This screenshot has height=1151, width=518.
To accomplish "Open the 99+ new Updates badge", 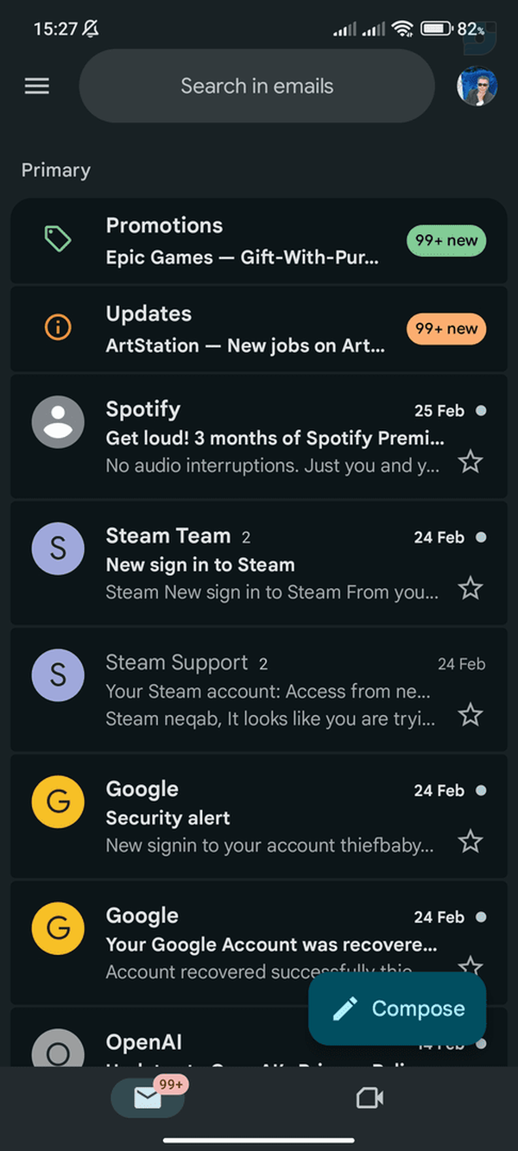I will point(446,329).
